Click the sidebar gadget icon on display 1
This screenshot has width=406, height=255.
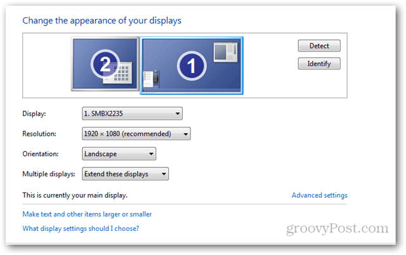pyautogui.click(x=151, y=79)
